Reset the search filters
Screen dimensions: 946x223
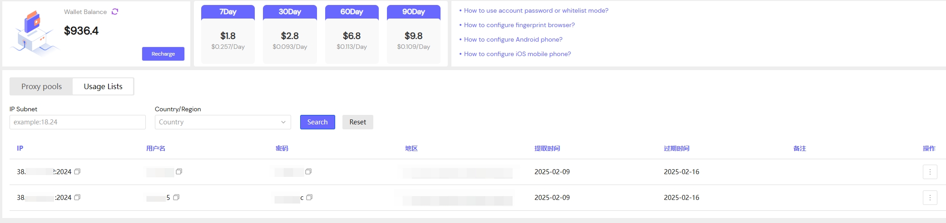tap(357, 122)
